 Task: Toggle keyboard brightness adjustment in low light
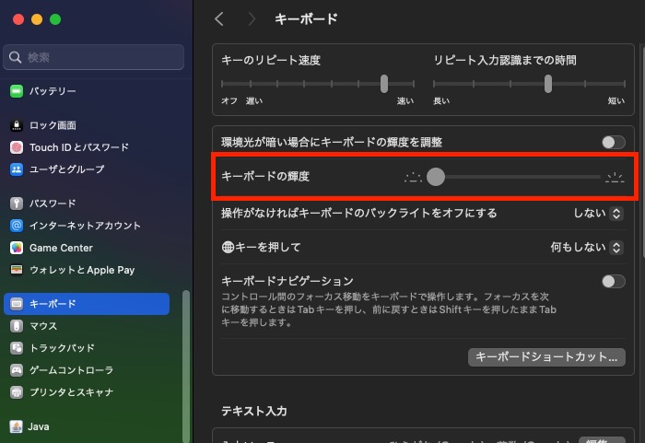[x=613, y=142]
